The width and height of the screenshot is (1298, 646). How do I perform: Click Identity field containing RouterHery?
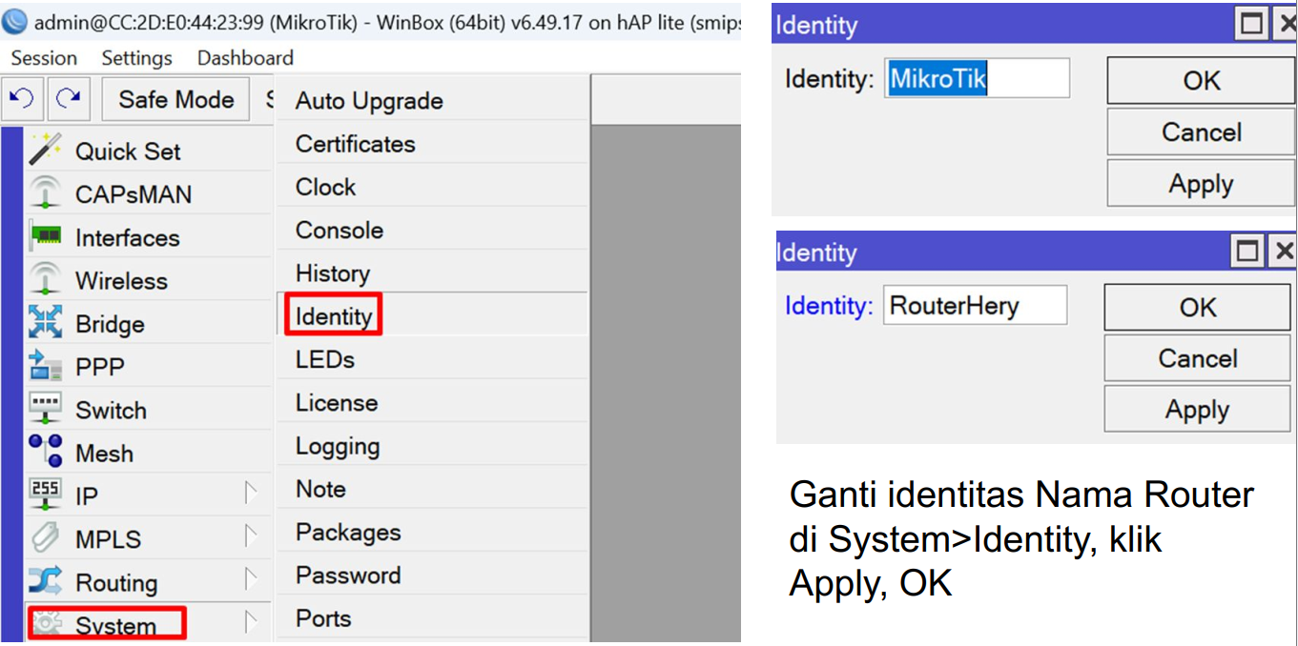pyautogui.click(x=975, y=305)
